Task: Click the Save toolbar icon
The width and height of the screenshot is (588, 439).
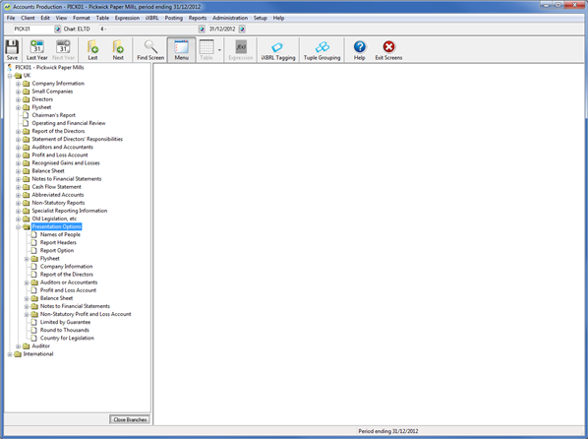Action: (12, 50)
